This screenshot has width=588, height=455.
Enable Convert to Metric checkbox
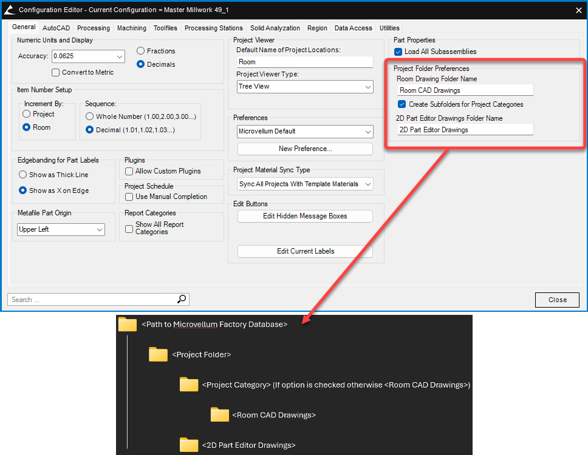(55, 72)
